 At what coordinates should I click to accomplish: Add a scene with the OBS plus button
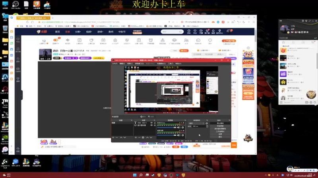(113, 137)
